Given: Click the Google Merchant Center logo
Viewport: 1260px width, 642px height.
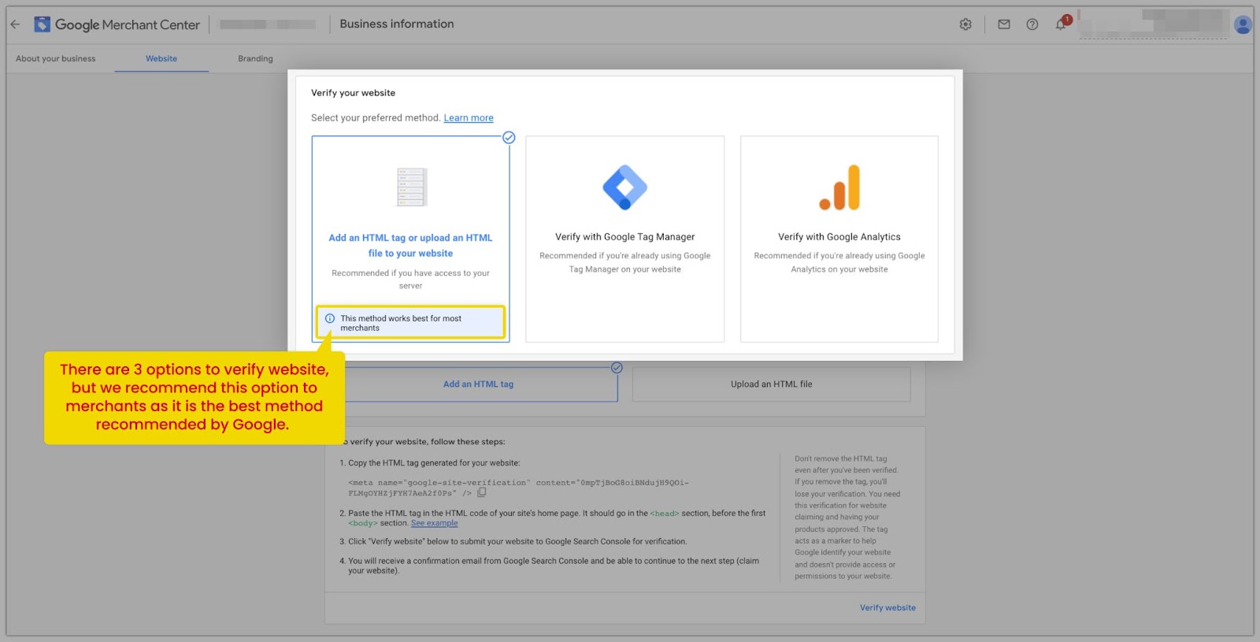Looking at the screenshot, I should point(117,24).
